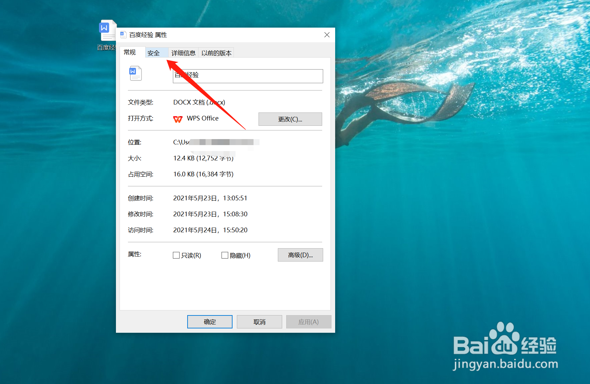The width and height of the screenshot is (590, 384).
Task: Open the 详细信息 tab
Action: pos(183,53)
